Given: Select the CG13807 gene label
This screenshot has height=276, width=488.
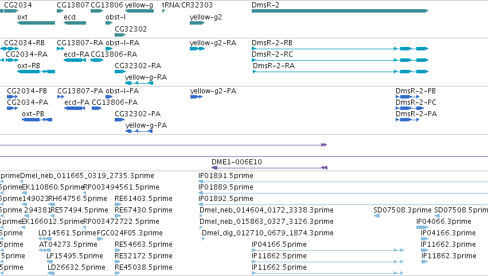Looking at the screenshot, I should (x=73, y=5).
